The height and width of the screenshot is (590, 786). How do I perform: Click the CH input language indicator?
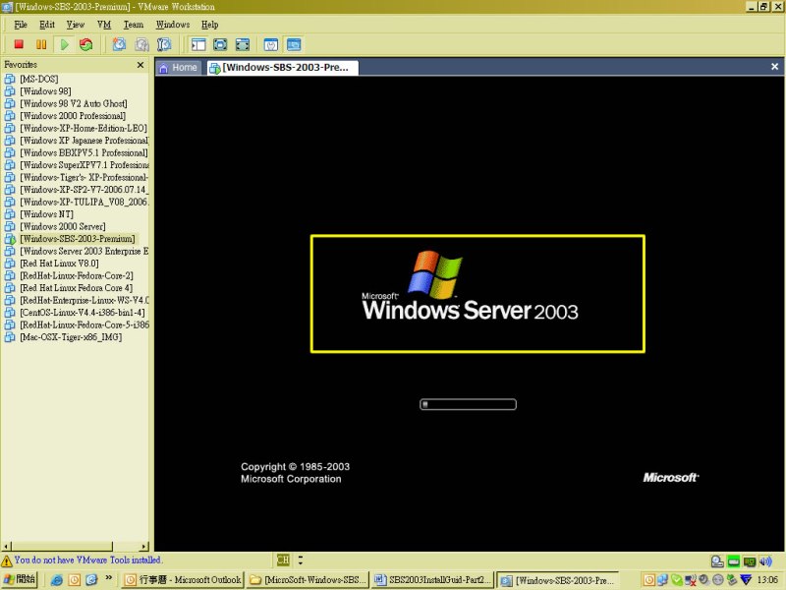pos(283,560)
